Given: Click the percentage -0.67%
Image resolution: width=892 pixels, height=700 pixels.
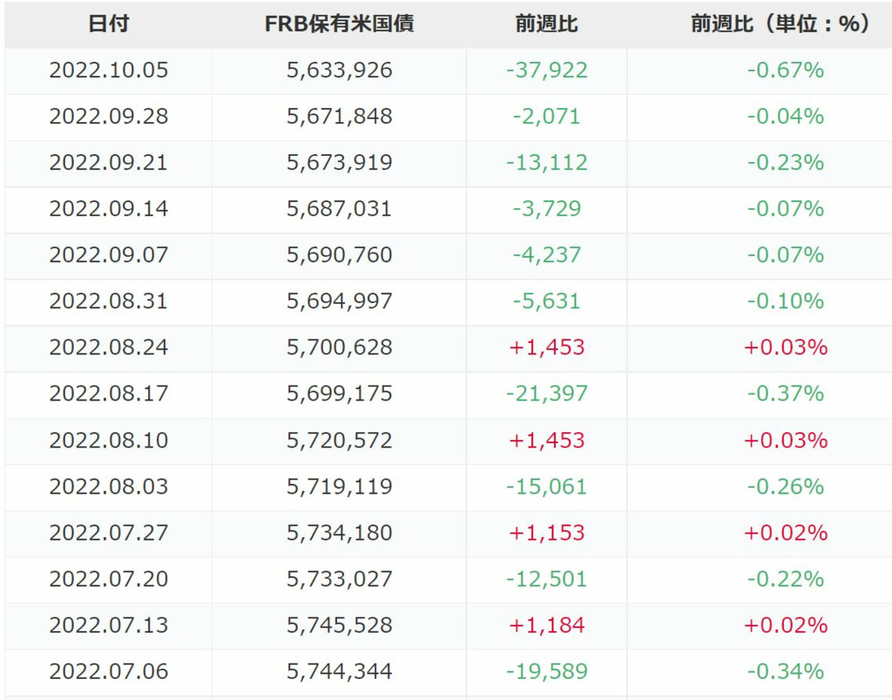Looking at the screenshot, I should (x=785, y=70).
